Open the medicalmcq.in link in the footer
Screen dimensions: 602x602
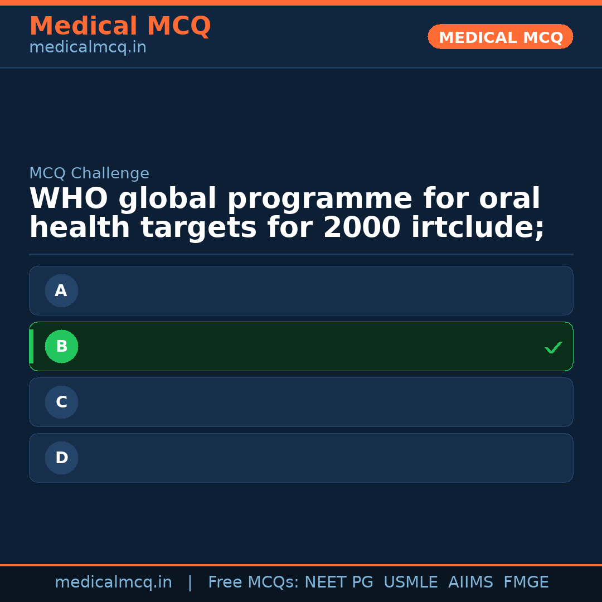113,582
